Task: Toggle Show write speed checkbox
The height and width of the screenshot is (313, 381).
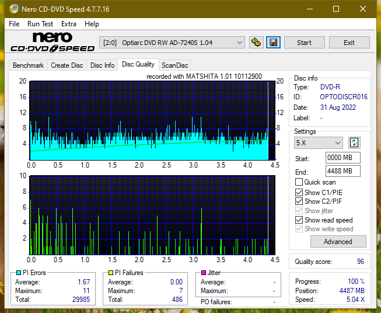Action: 299,229
